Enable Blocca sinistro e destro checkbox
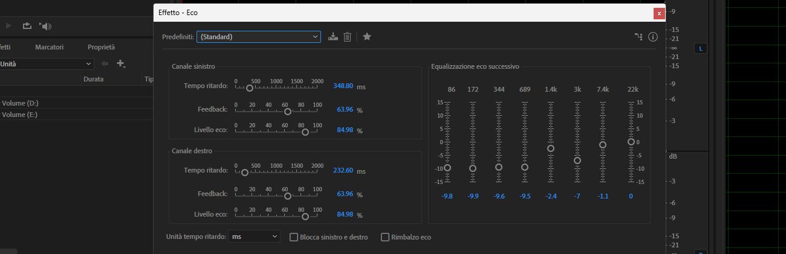Screen dimensions: 786x254 tap(294, 237)
